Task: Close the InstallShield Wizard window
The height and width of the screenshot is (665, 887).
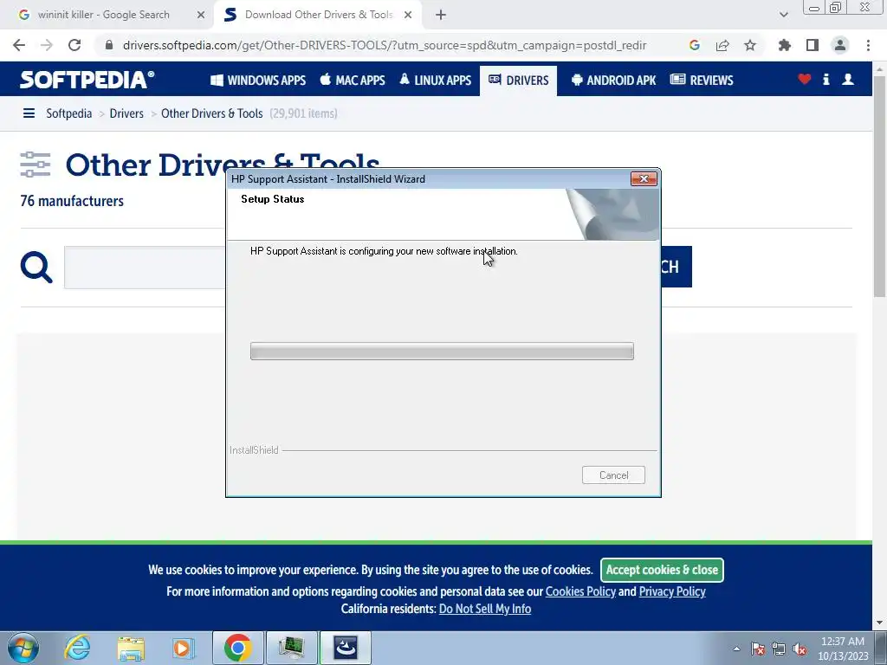Action: [x=644, y=178]
